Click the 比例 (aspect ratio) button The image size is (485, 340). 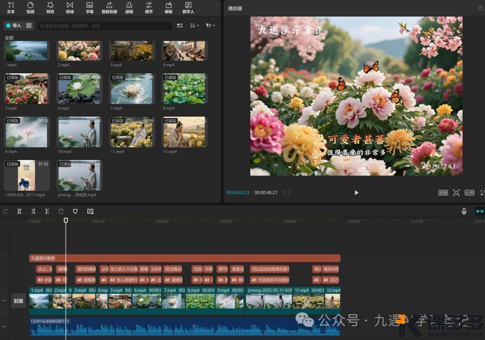click(x=469, y=193)
